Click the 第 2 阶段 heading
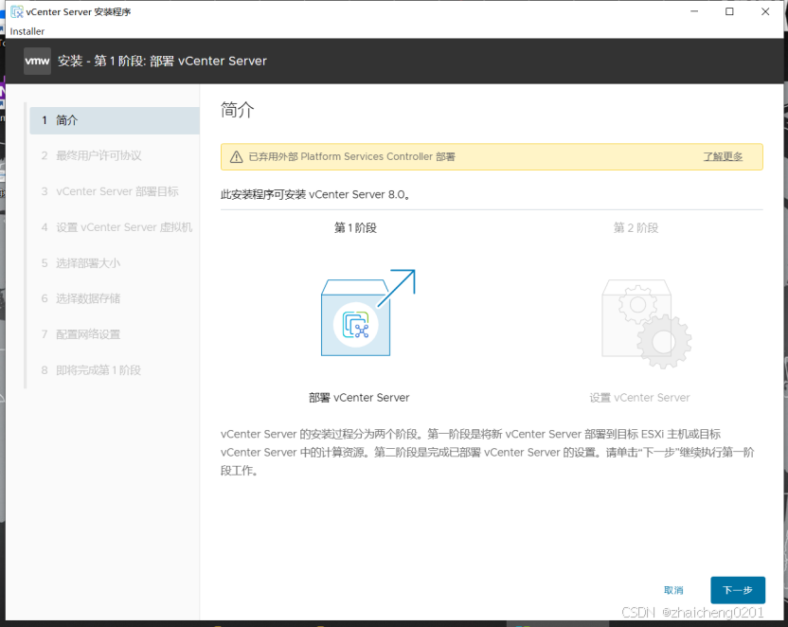This screenshot has height=627, width=788. click(x=636, y=227)
